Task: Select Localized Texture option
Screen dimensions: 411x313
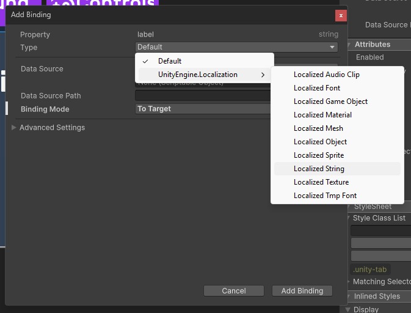Action: [321, 182]
